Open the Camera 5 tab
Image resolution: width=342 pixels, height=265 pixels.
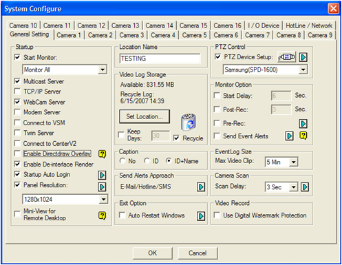[194, 35]
